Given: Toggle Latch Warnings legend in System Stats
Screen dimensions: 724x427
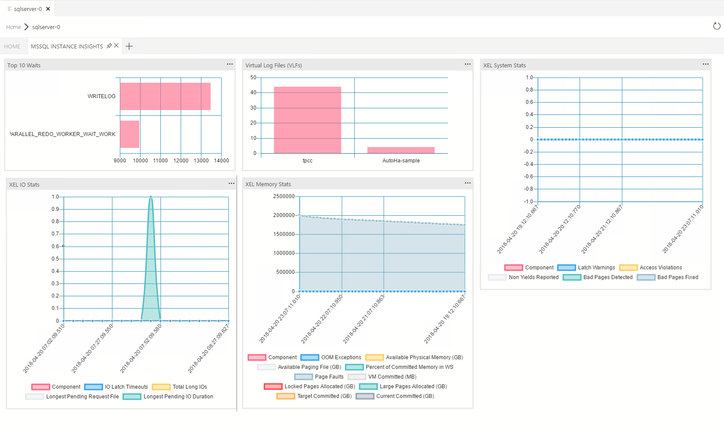Looking at the screenshot, I should pos(586,268).
